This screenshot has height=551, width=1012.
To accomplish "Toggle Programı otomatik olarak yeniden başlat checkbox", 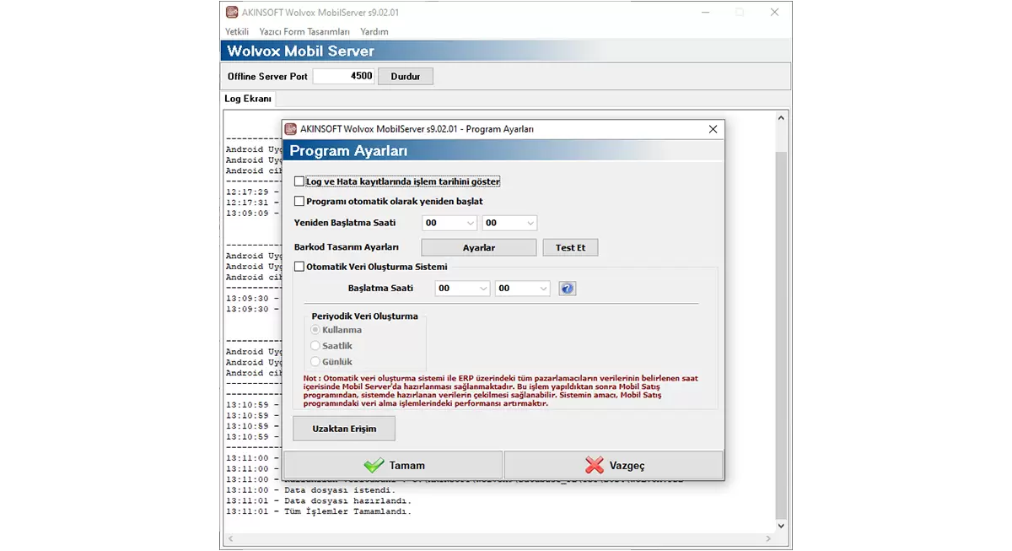I will (x=299, y=202).
